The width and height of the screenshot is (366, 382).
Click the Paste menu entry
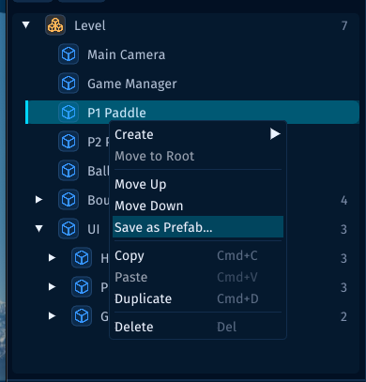pyautogui.click(x=198, y=277)
